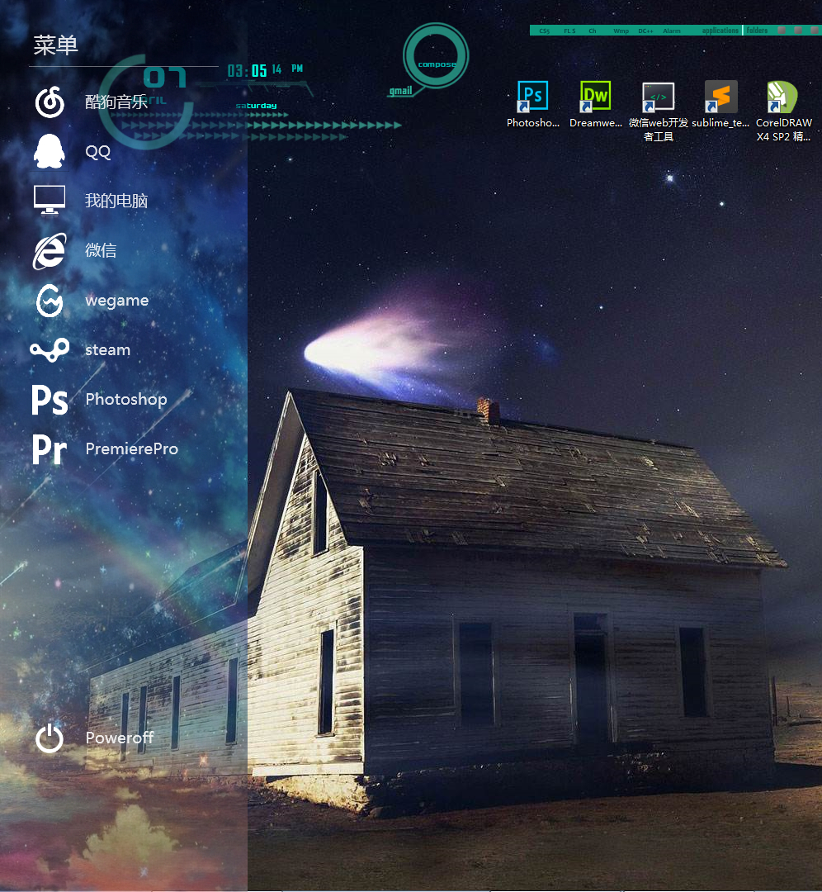Switch to applications tab in launcher bar

point(720,31)
